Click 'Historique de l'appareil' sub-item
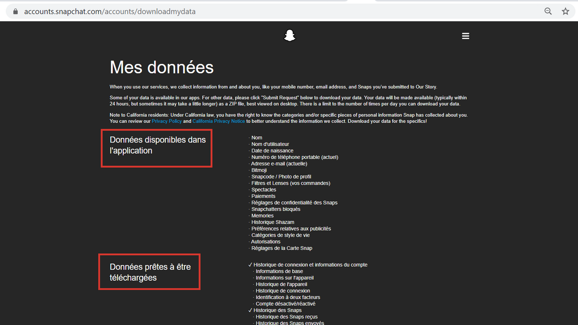Screen dimensions: 578x325 pyautogui.click(x=281, y=285)
